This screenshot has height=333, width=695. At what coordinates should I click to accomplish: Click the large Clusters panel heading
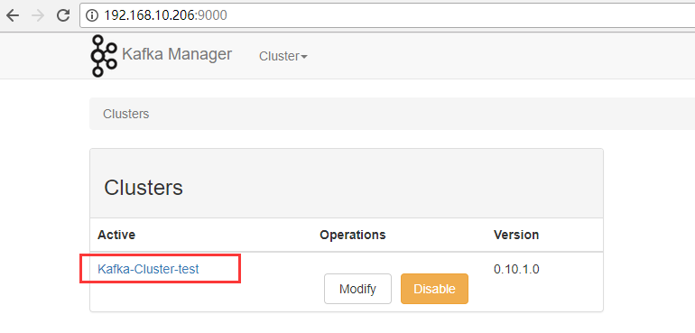(144, 188)
